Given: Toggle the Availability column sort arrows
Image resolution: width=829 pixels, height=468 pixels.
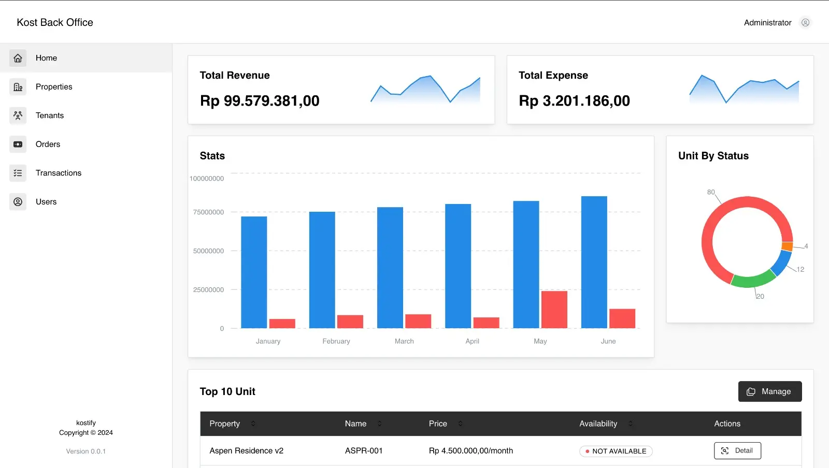Looking at the screenshot, I should tap(630, 423).
